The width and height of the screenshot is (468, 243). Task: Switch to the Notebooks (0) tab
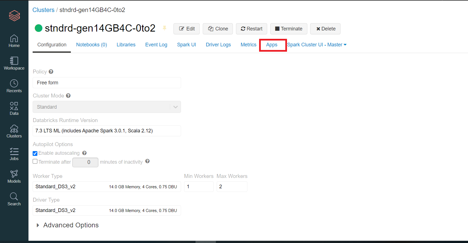pyautogui.click(x=91, y=45)
